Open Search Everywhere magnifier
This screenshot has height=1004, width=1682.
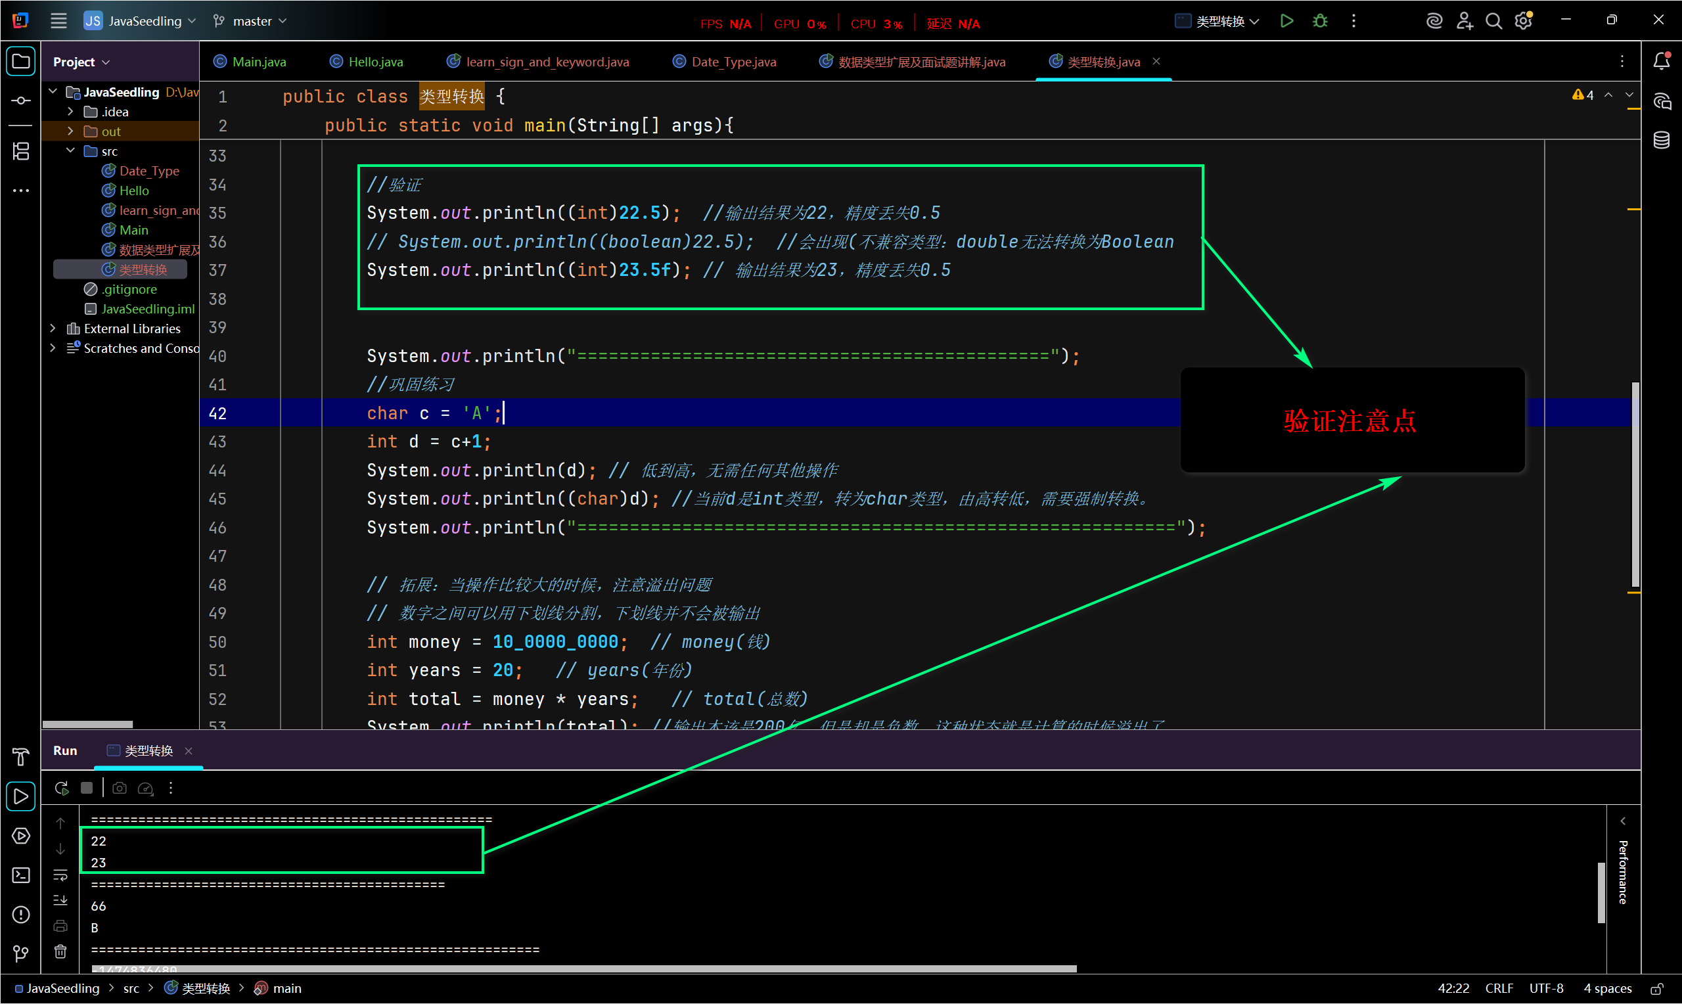click(1493, 21)
